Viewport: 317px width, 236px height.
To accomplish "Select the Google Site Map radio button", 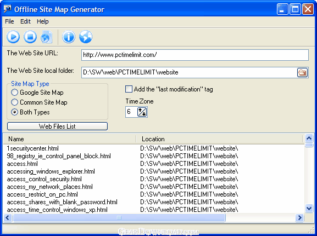I will pos(14,93).
